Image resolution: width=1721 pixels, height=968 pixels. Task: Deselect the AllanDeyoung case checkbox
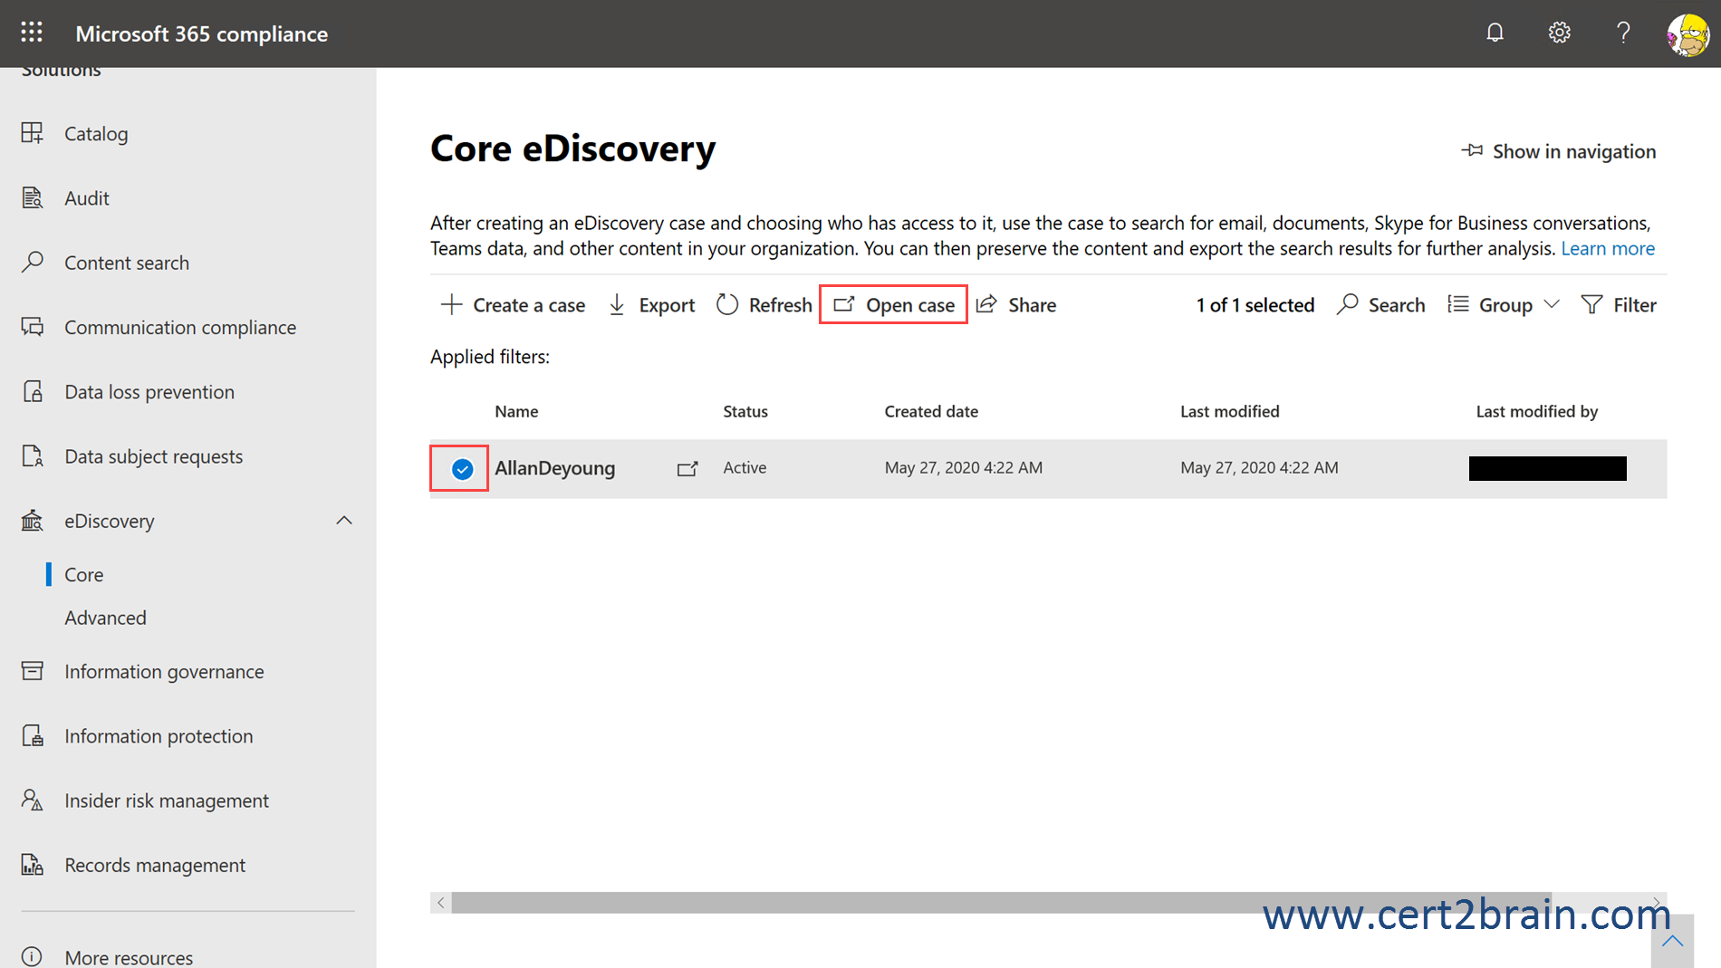[x=462, y=468]
